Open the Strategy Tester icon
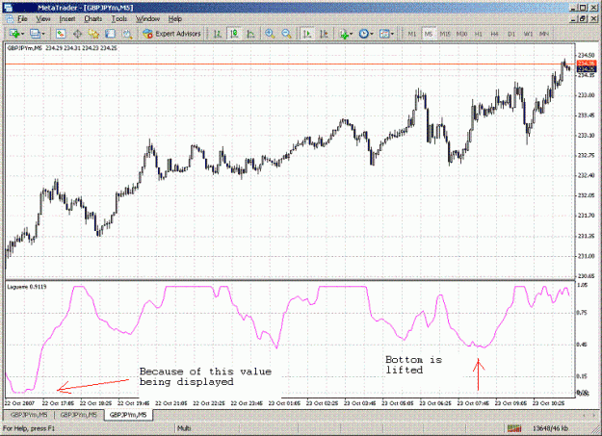Image resolution: width=602 pixels, height=436 pixels. [x=127, y=34]
